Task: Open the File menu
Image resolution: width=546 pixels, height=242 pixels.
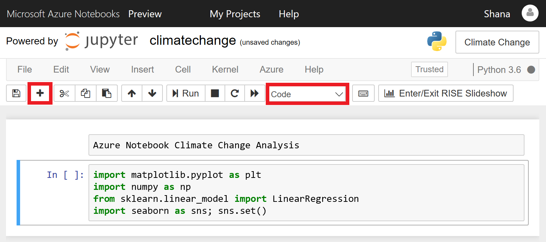Action: tap(25, 69)
